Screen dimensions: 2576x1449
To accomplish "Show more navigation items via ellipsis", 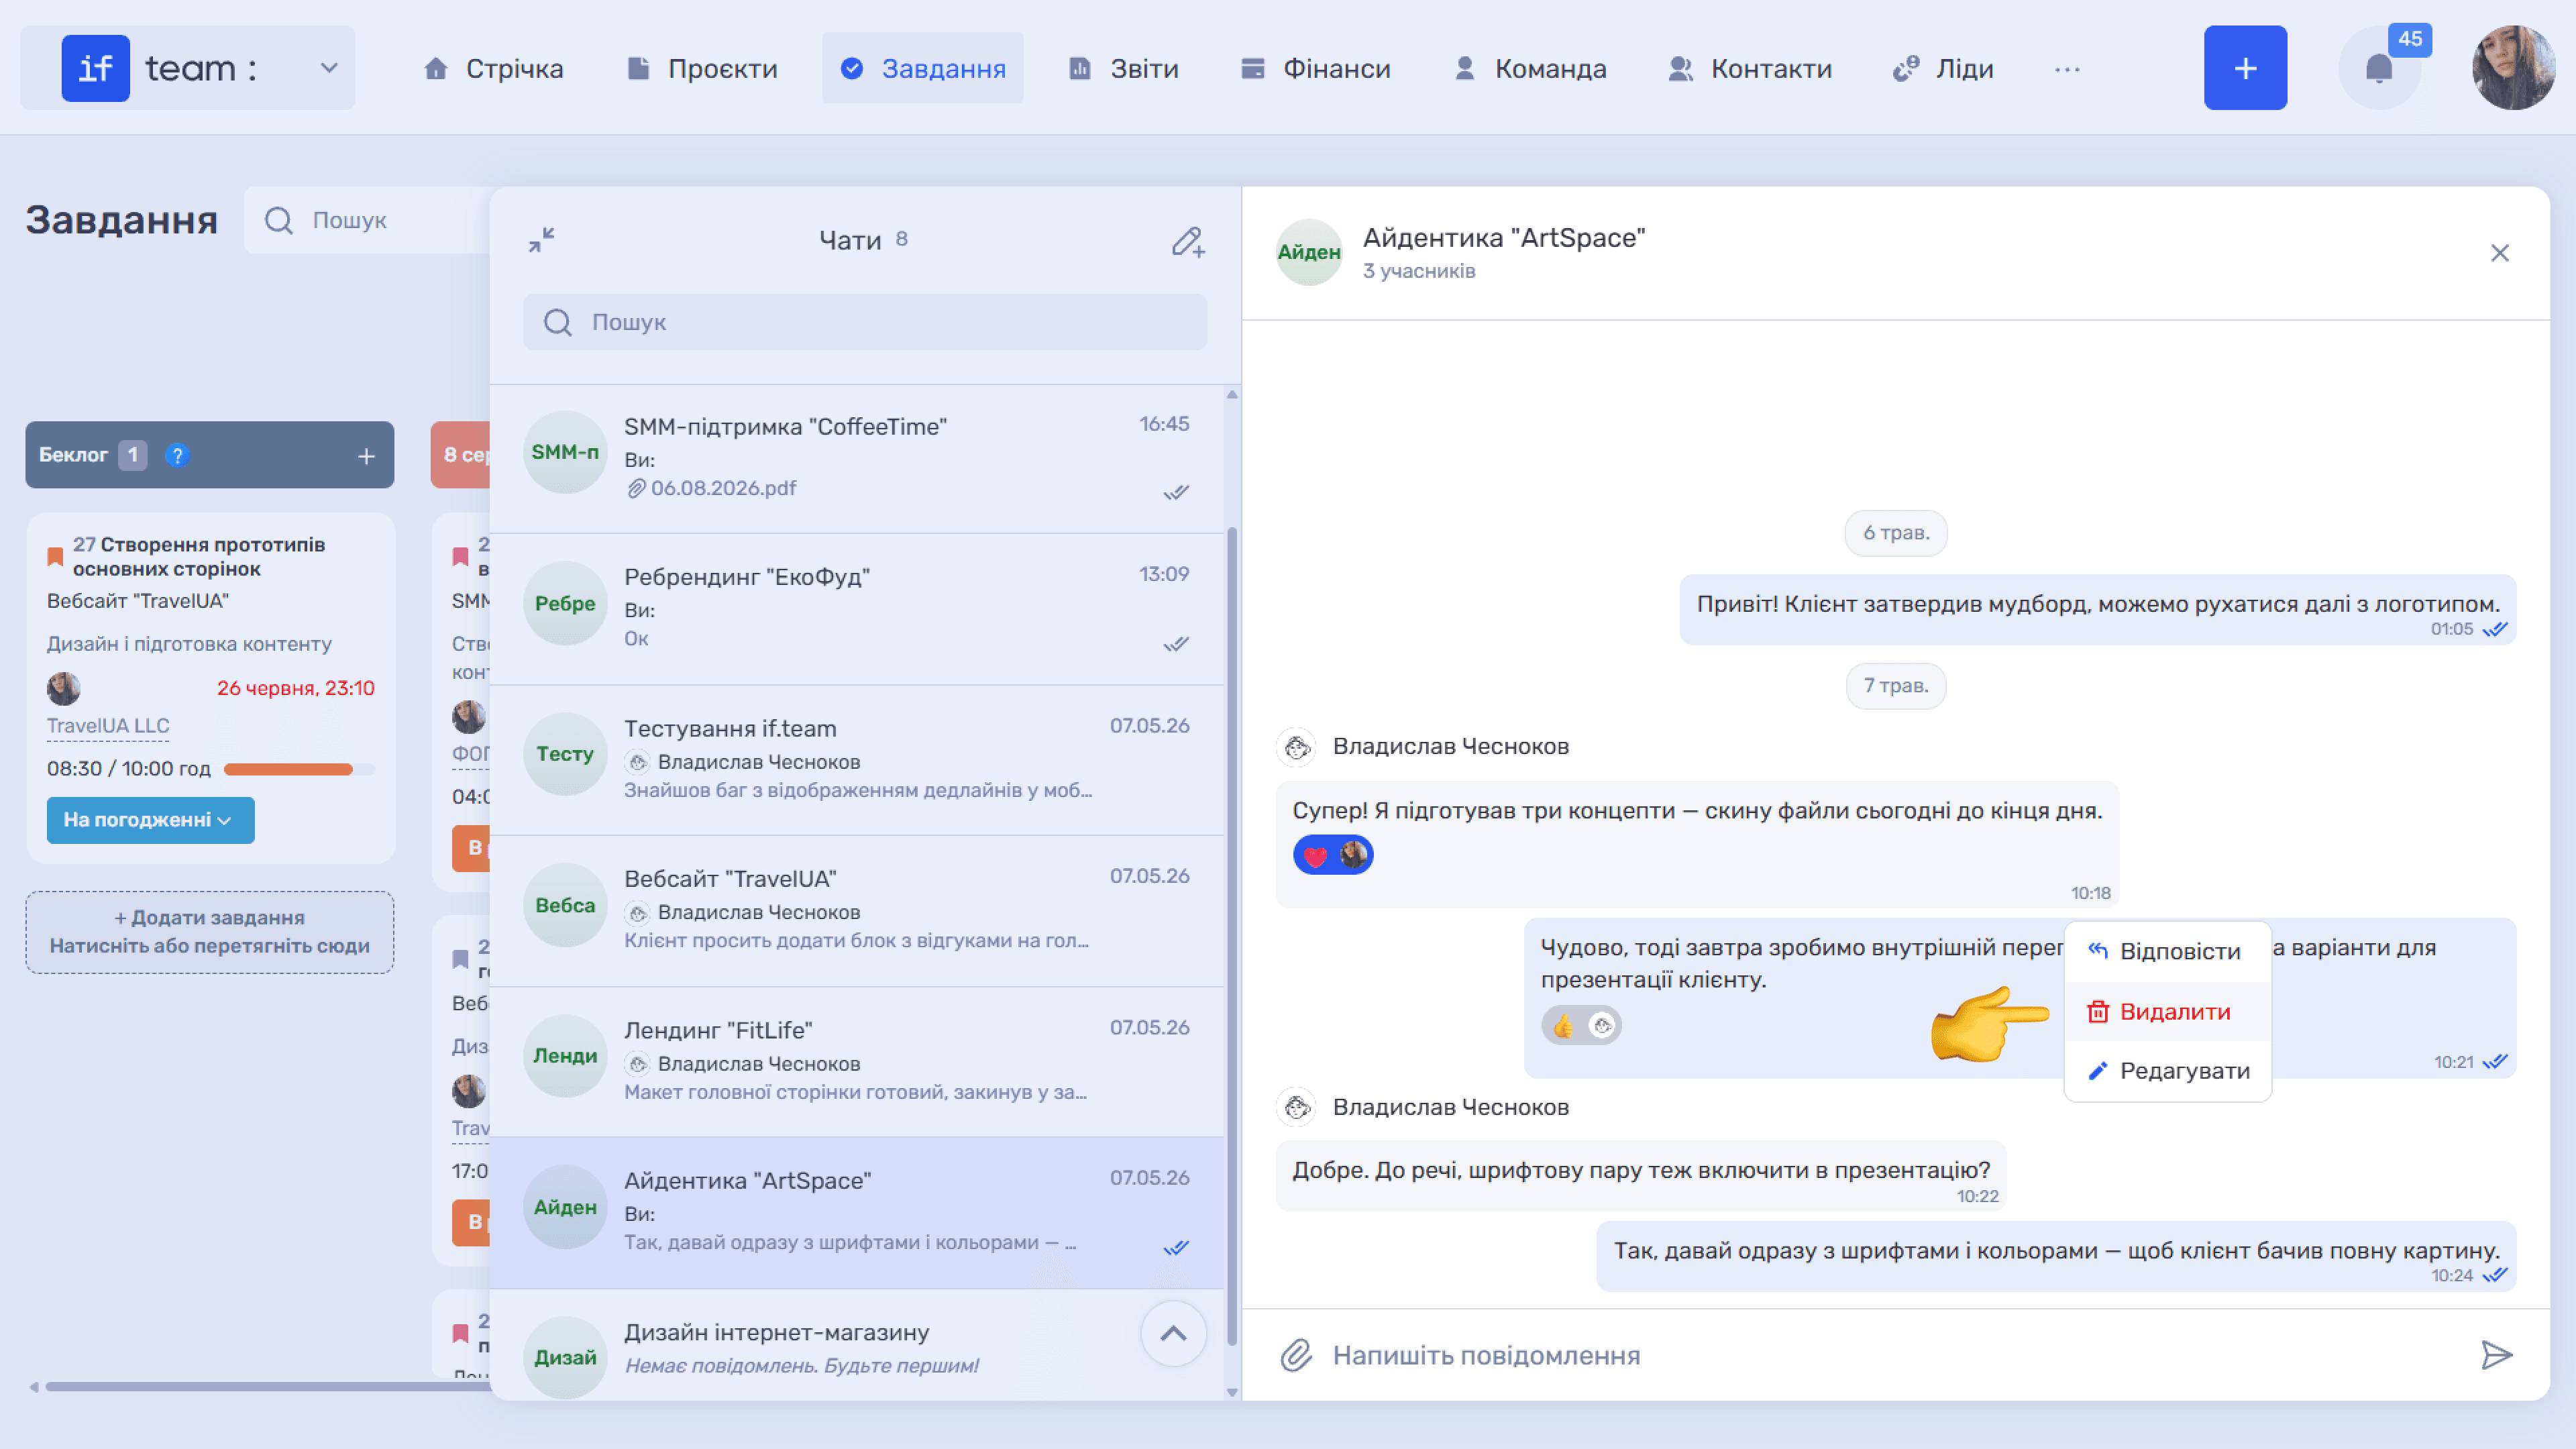I will click(2067, 69).
